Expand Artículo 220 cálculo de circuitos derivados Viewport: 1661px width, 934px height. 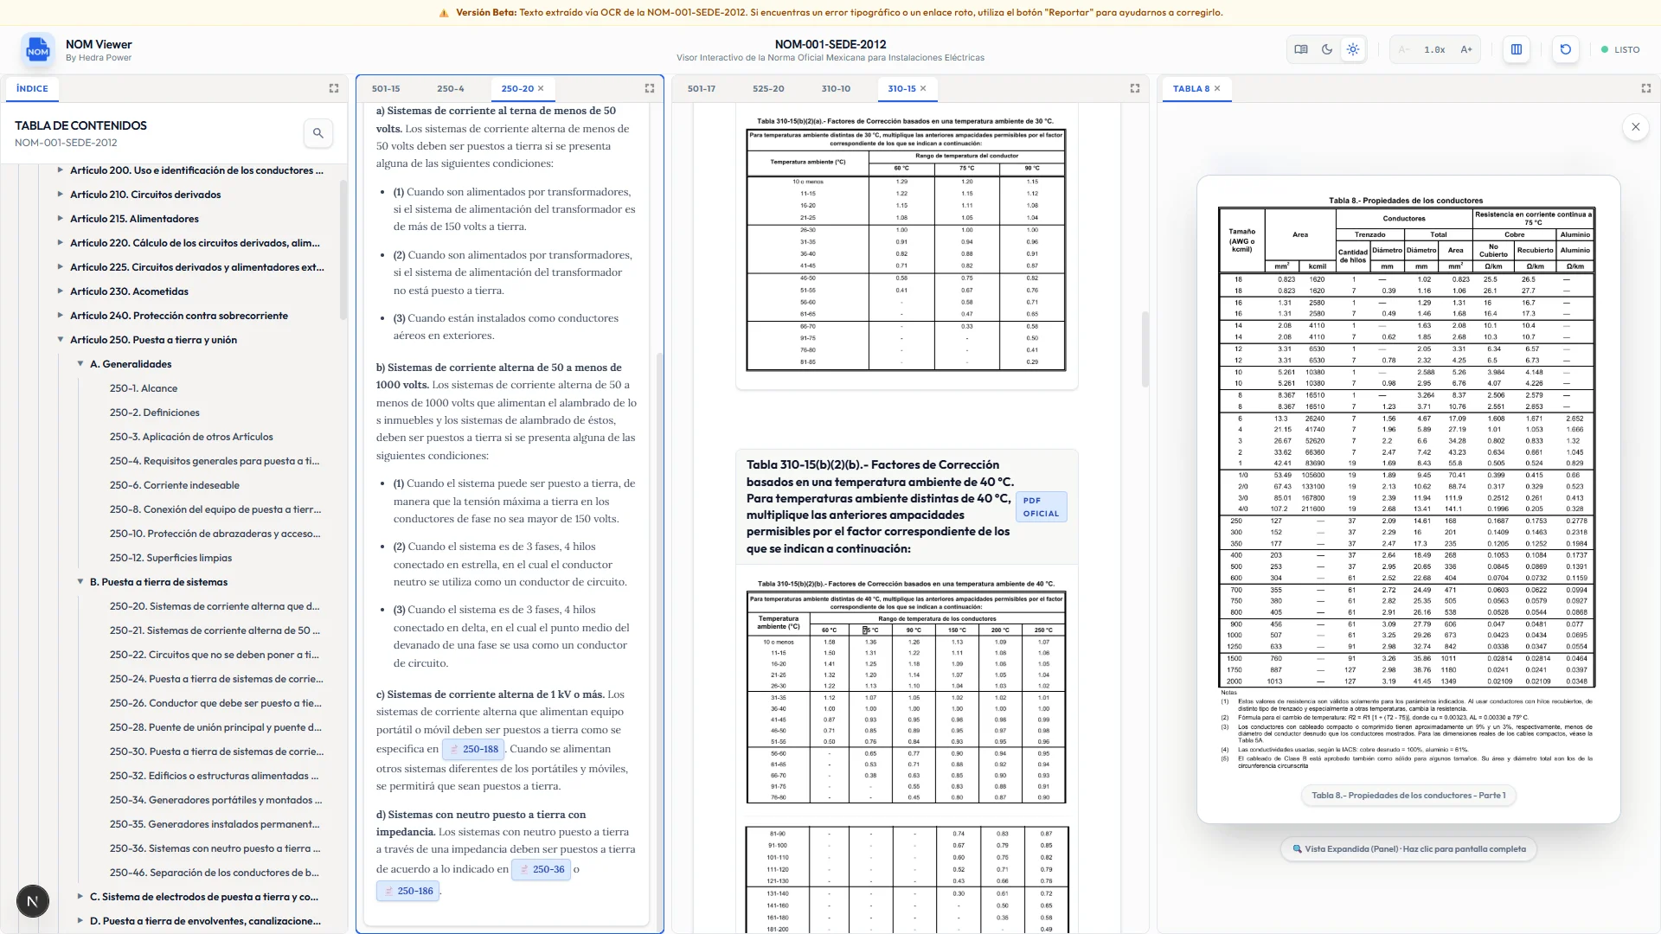click(x=60, y=243)
